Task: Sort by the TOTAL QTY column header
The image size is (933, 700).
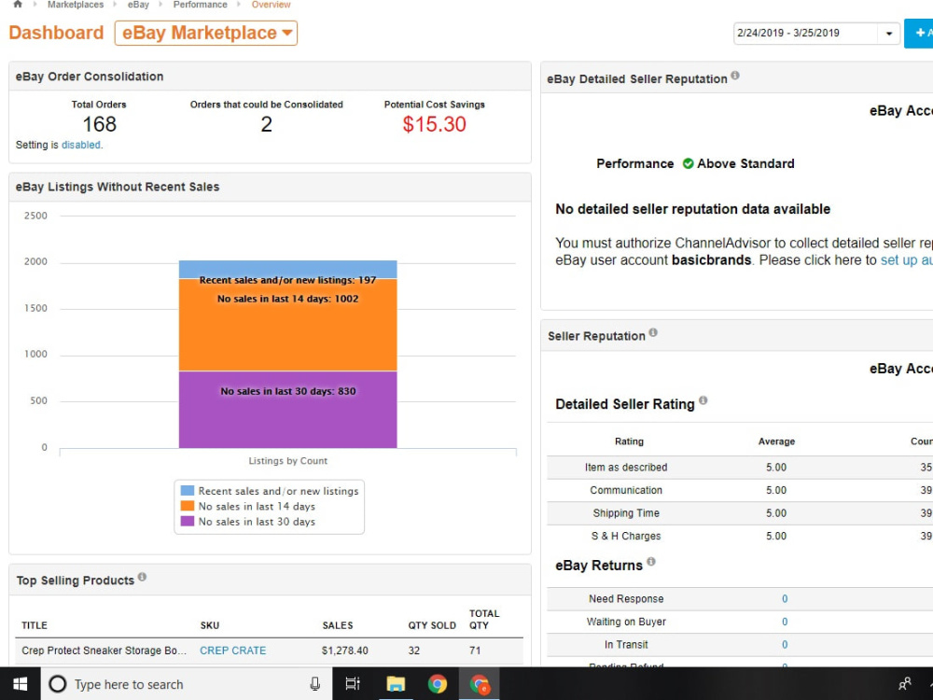Action: click(483, 620)
